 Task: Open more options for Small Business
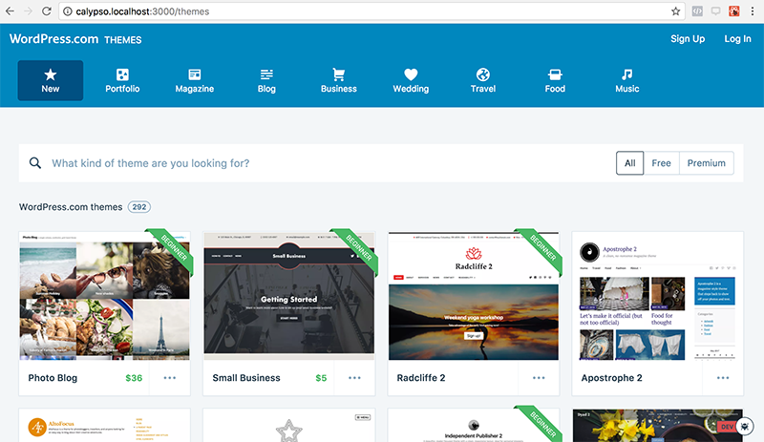354,378
